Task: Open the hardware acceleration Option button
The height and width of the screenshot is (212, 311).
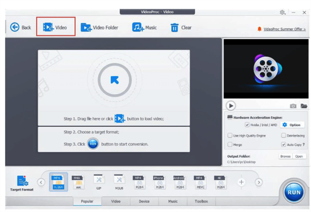Action: tap(292, 125)
